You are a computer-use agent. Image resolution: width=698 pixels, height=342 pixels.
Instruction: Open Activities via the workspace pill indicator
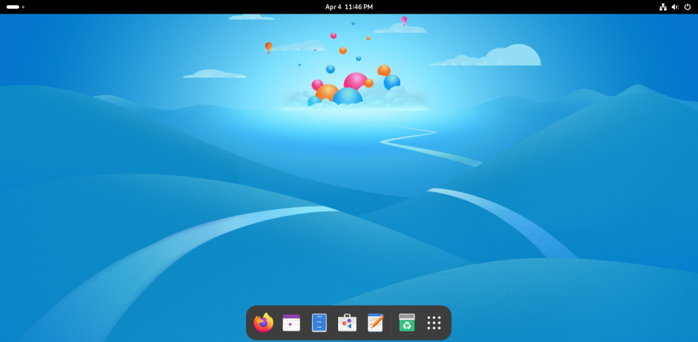pyautogui.click(x=13, y=7)
